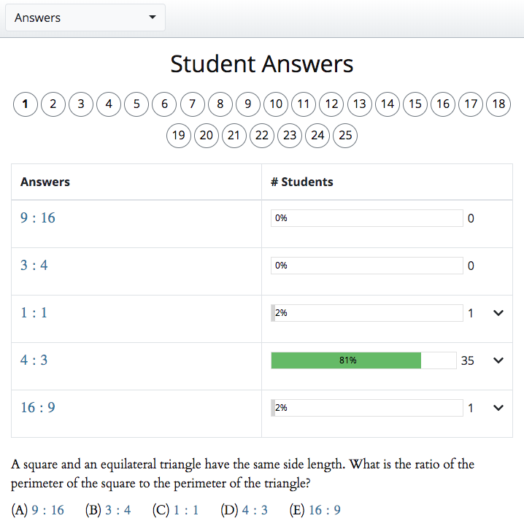Screen dimensions: 524x529
Task: Click the 4 : 3 answer row link
Action: pyautogui.click(x=34, y=360)
